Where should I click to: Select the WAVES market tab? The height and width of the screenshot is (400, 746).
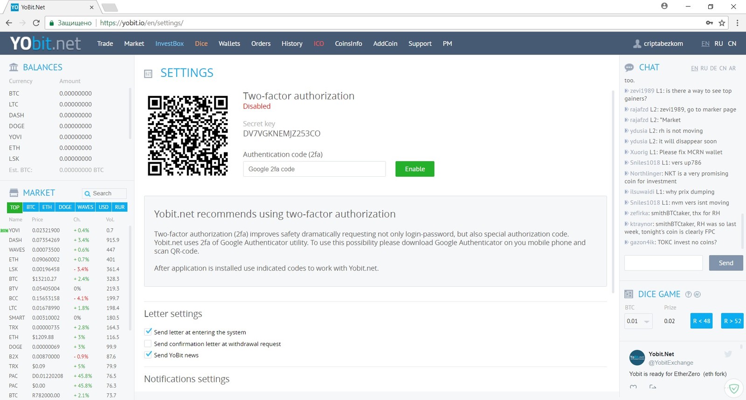click(x=85, y=207)
